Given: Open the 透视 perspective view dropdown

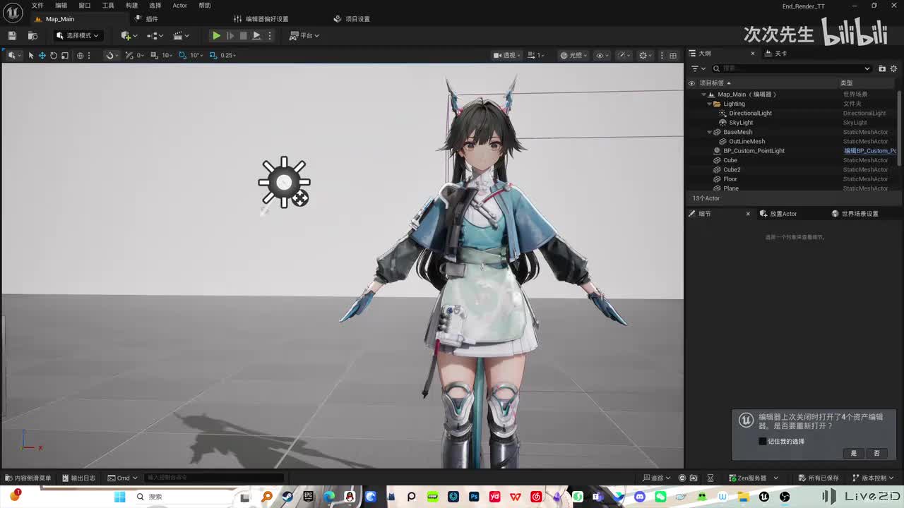Looking at the screenshot, I should [507, 55].
